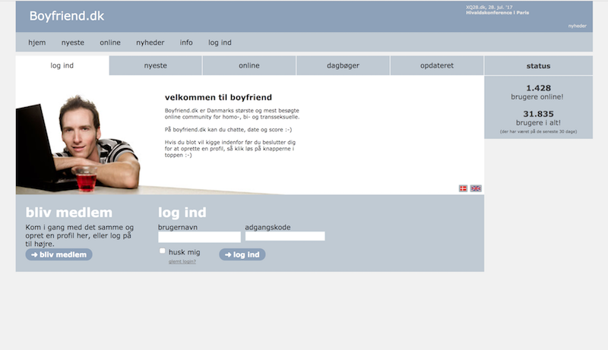The image size is (608, 350).
Task: Select the 'log ind' tab
Action: coord(62,65)
